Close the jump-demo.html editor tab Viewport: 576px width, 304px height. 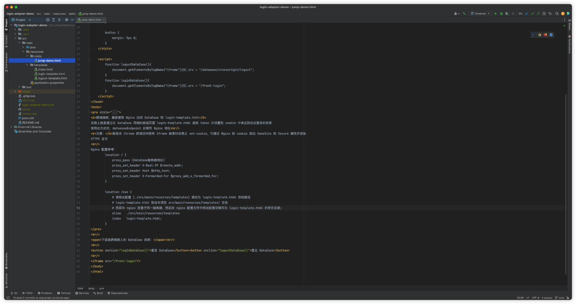[x=104, y=20]
